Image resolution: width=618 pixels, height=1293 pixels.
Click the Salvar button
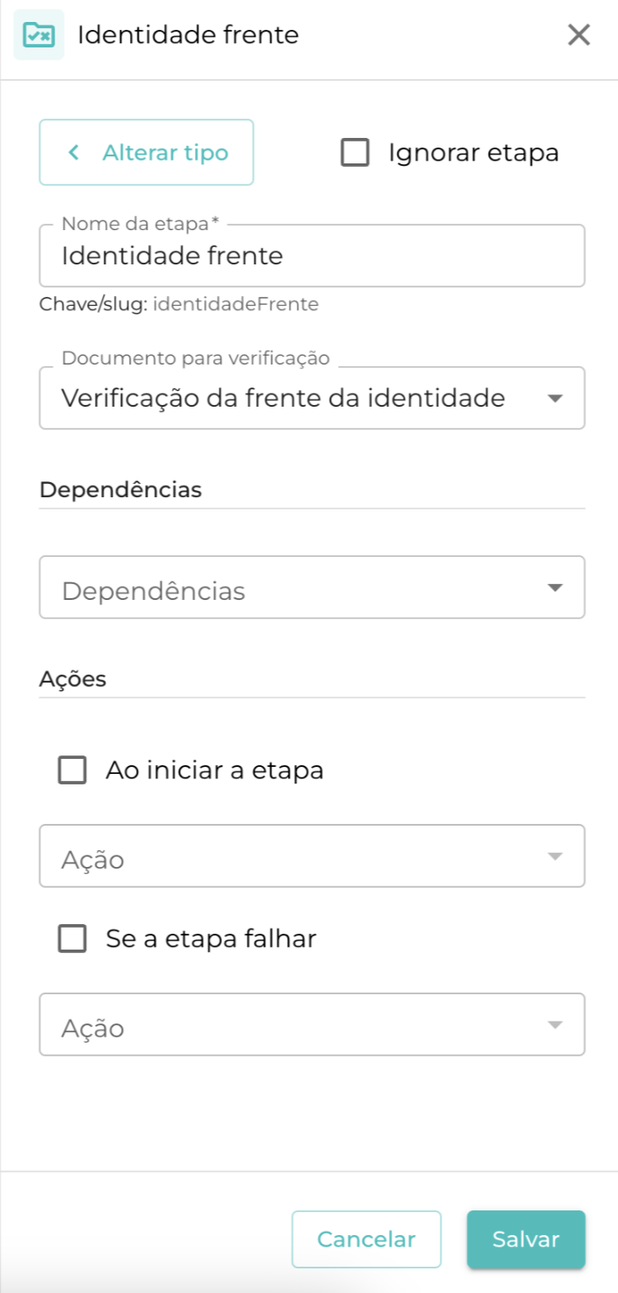coord(526,1239)
